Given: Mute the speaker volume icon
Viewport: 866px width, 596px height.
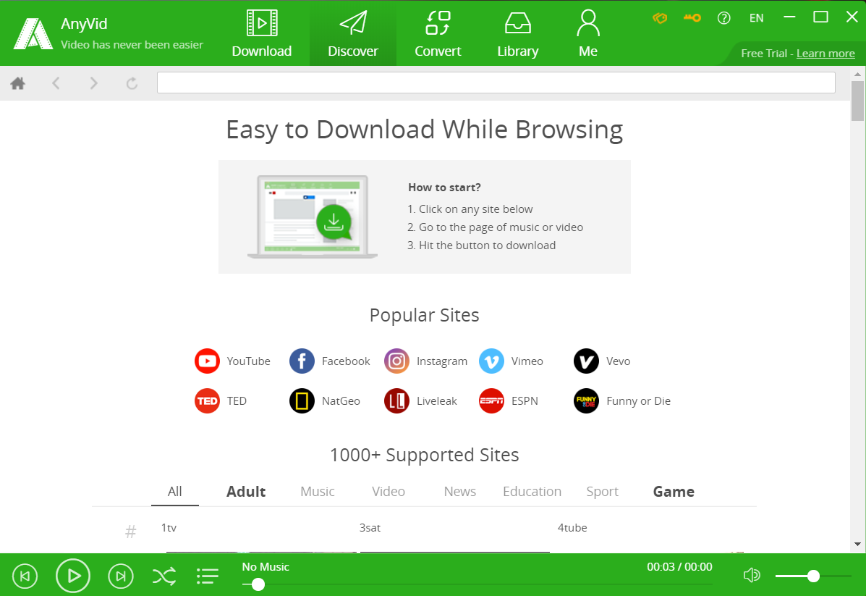Looking at the screenshot, I should click(x=752, y=576).
